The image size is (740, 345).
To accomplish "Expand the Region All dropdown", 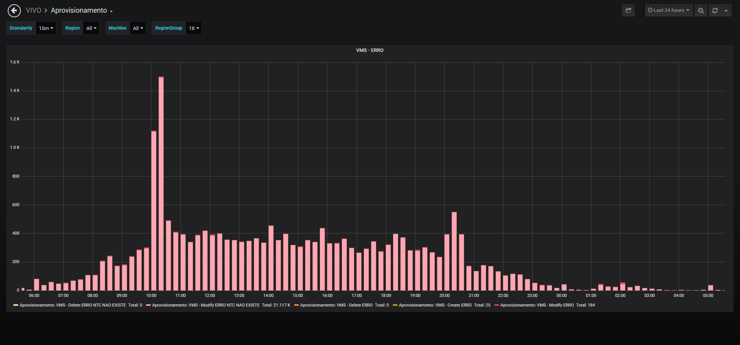I will [x=91, y=28].
